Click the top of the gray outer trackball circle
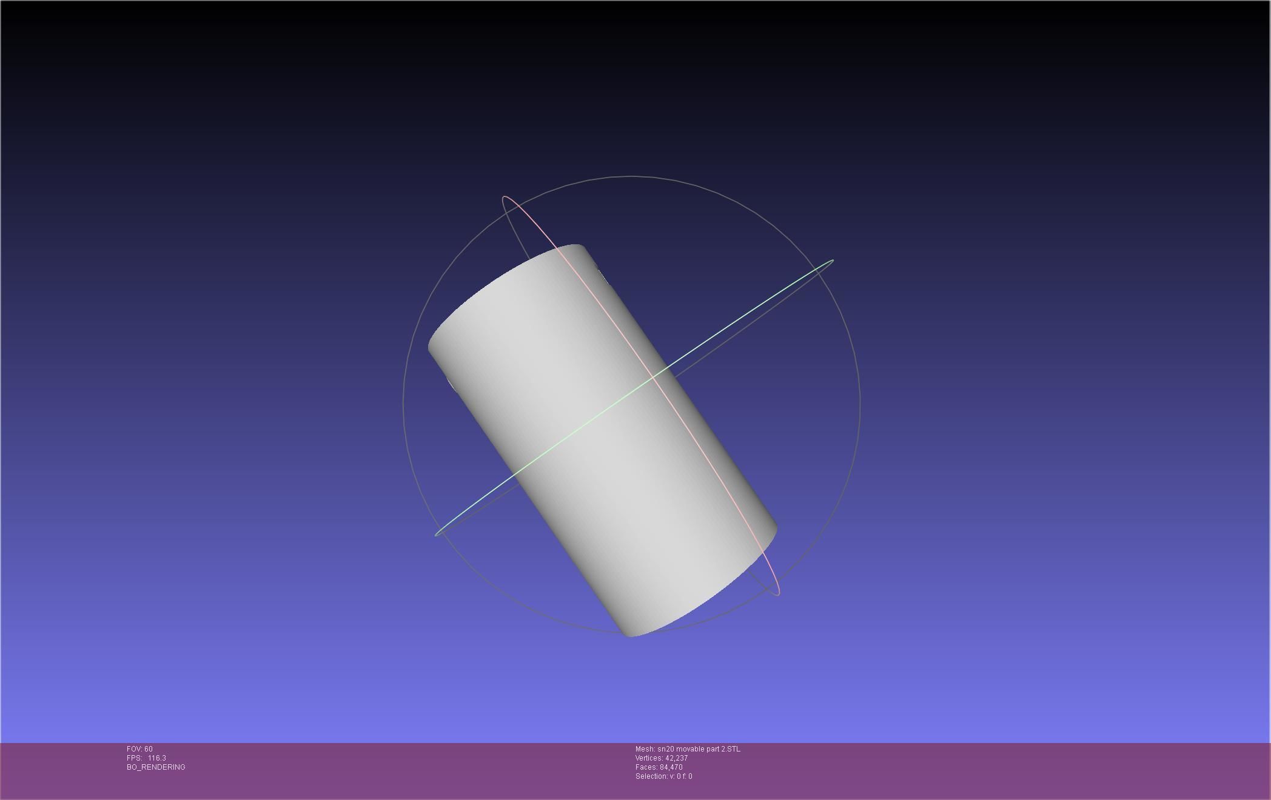This screenshot has width=1271, height=800. click(x=632, y=176)
